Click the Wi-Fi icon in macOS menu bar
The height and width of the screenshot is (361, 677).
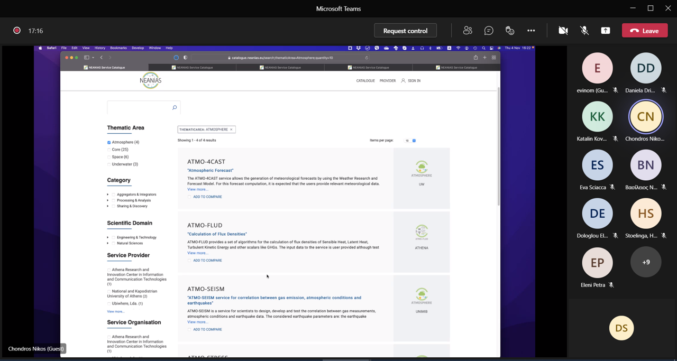pyautogui.click(x=458, y=48)
